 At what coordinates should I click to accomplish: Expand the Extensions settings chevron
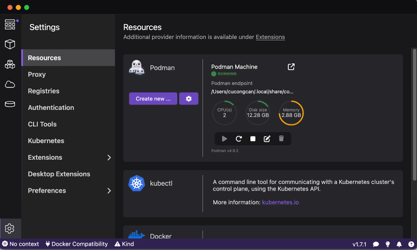tap(109, 158)
